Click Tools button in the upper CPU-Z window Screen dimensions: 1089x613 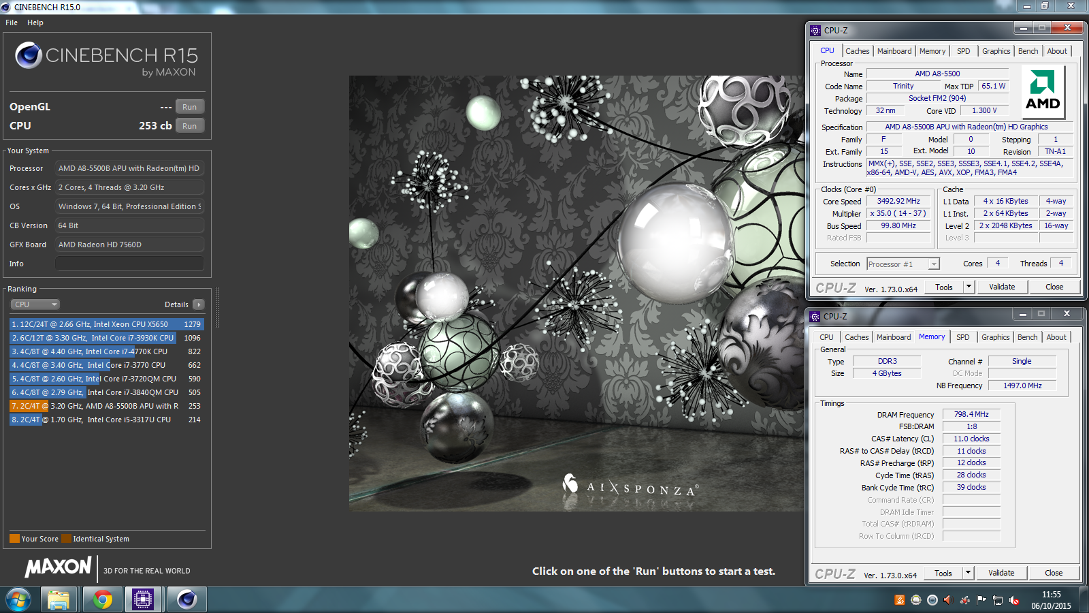coord(944,287)
